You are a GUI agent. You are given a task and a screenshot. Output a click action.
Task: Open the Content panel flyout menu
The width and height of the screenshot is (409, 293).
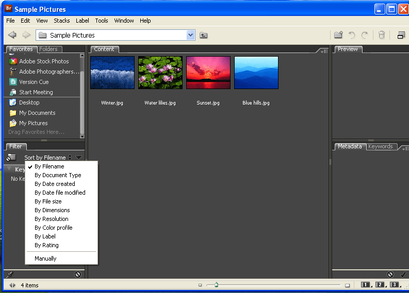click(324, 51)
